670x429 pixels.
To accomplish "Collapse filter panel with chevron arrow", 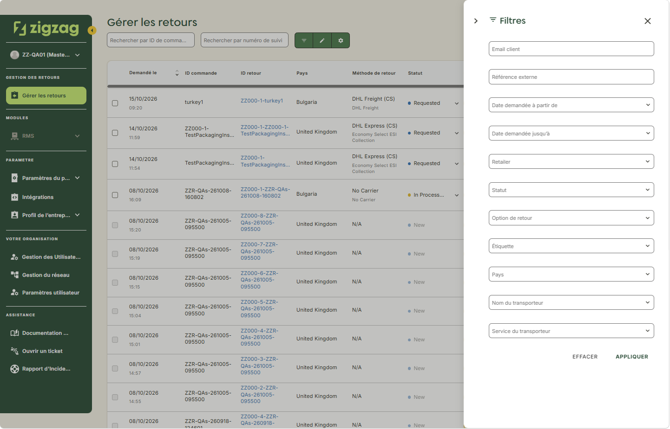I will [476, 21].
